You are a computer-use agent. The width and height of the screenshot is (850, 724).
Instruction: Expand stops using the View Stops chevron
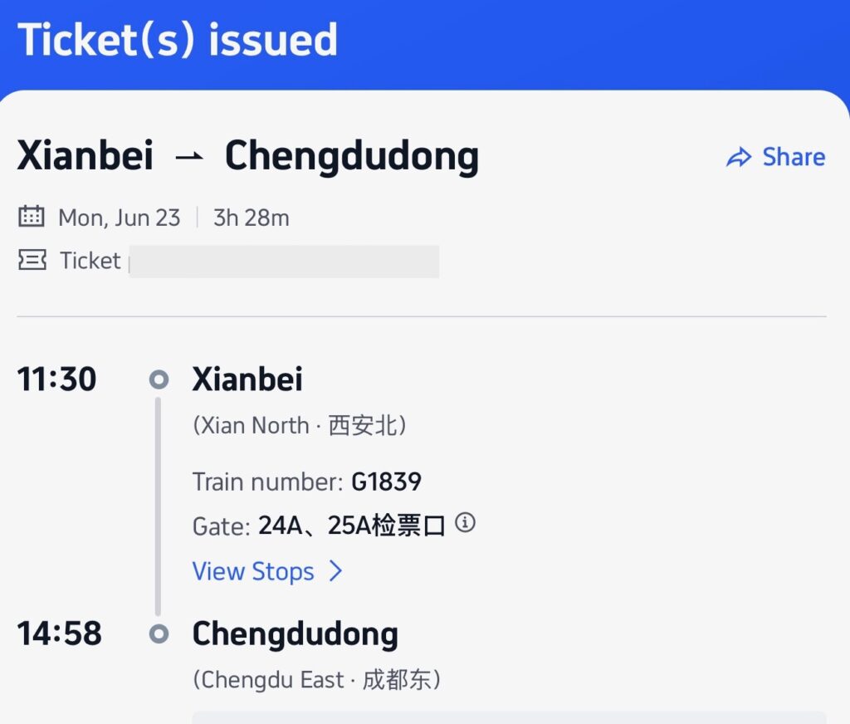[335, 571]
